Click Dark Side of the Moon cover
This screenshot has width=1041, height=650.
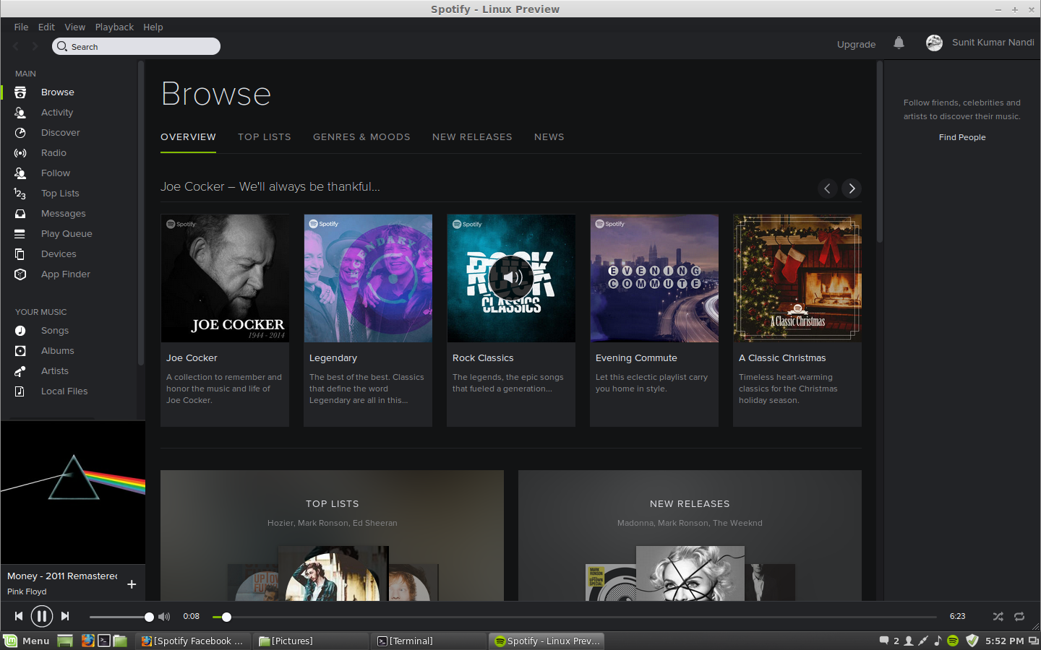click(73, 493)
